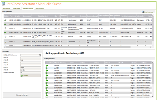This screenshot has height=101, width=158.
Task: Click the Submit button in Suchfilter
Action: click(x=30, y=76)
